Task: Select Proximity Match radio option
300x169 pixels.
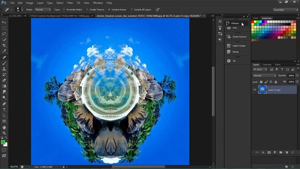Action: [73, 9]
